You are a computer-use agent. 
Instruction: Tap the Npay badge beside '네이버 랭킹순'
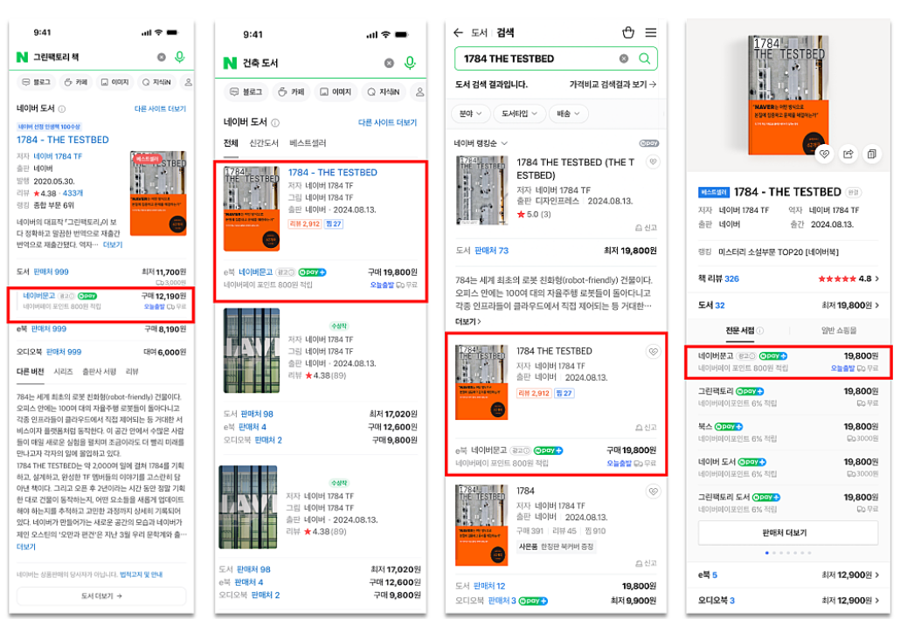click(x=649, y=143)
